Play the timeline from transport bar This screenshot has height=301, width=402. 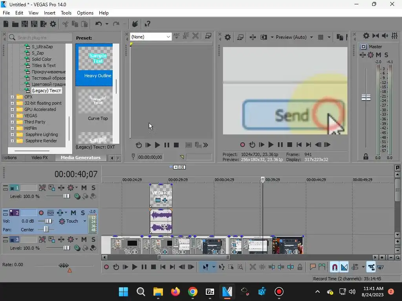tap(135, 267)
